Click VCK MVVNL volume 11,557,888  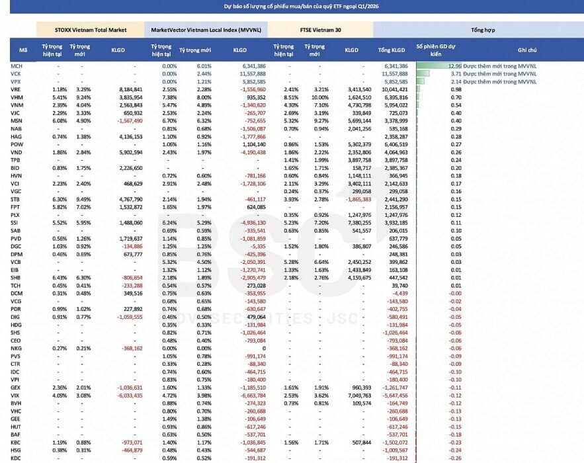253,74
